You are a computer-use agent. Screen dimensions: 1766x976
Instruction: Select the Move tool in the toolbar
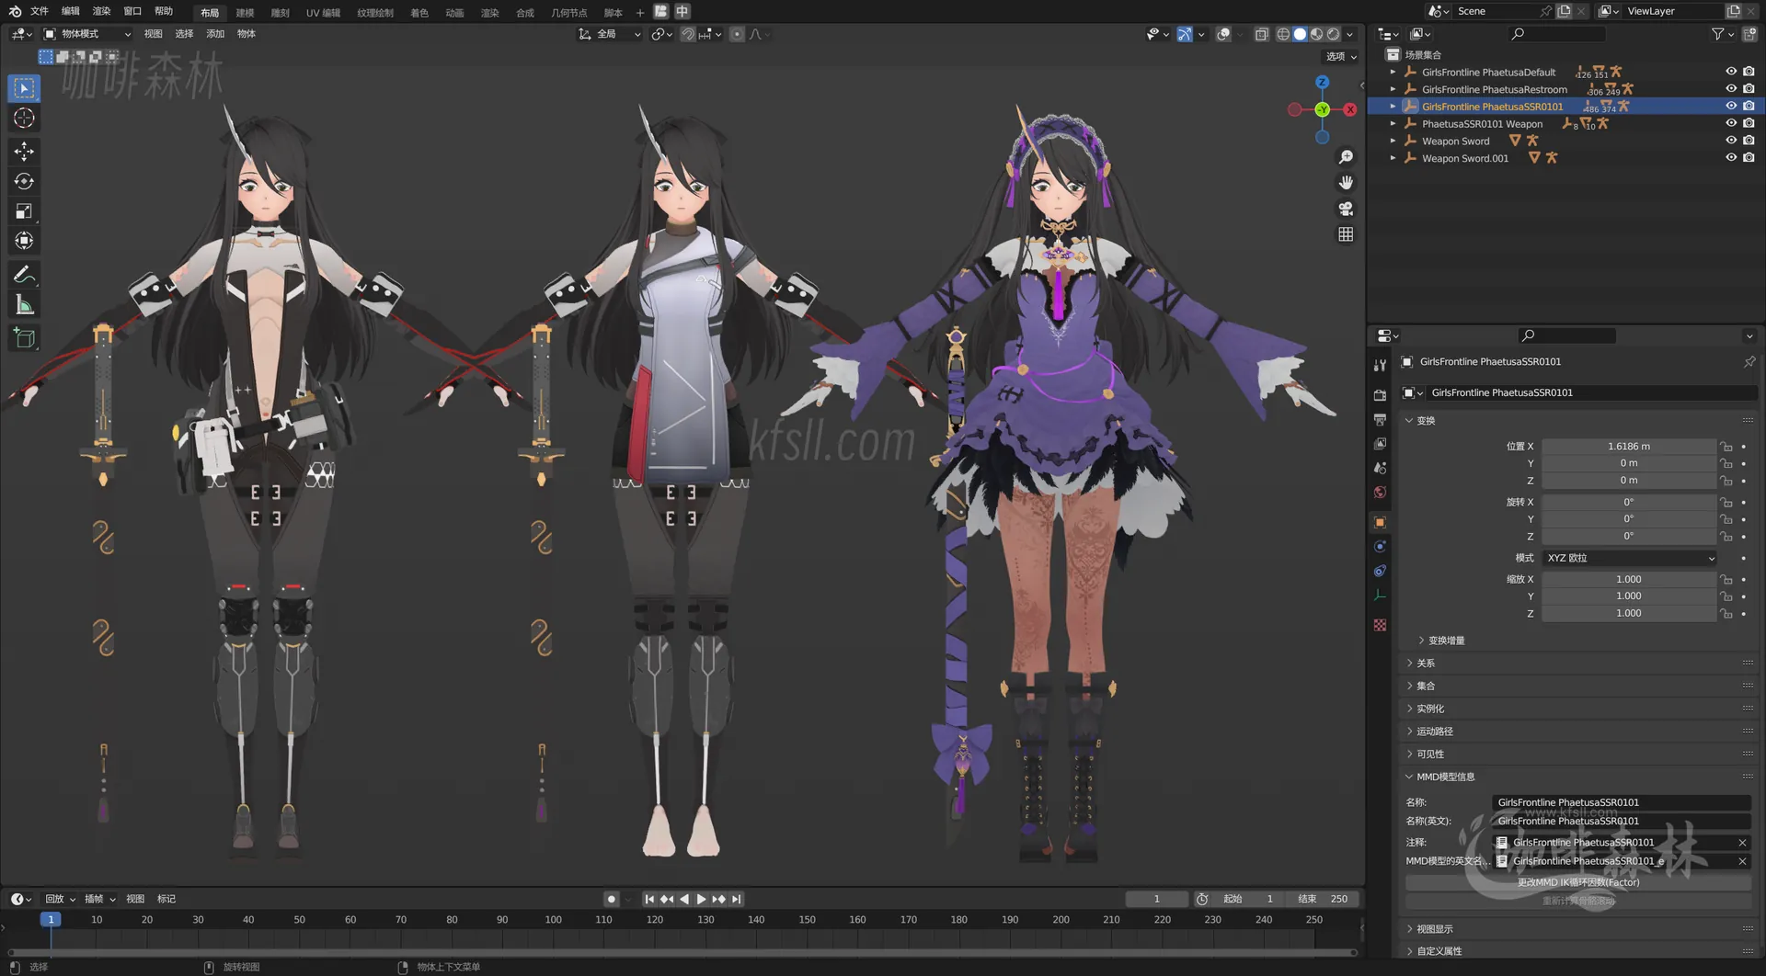pyautogui.click(x=23, y=151)
